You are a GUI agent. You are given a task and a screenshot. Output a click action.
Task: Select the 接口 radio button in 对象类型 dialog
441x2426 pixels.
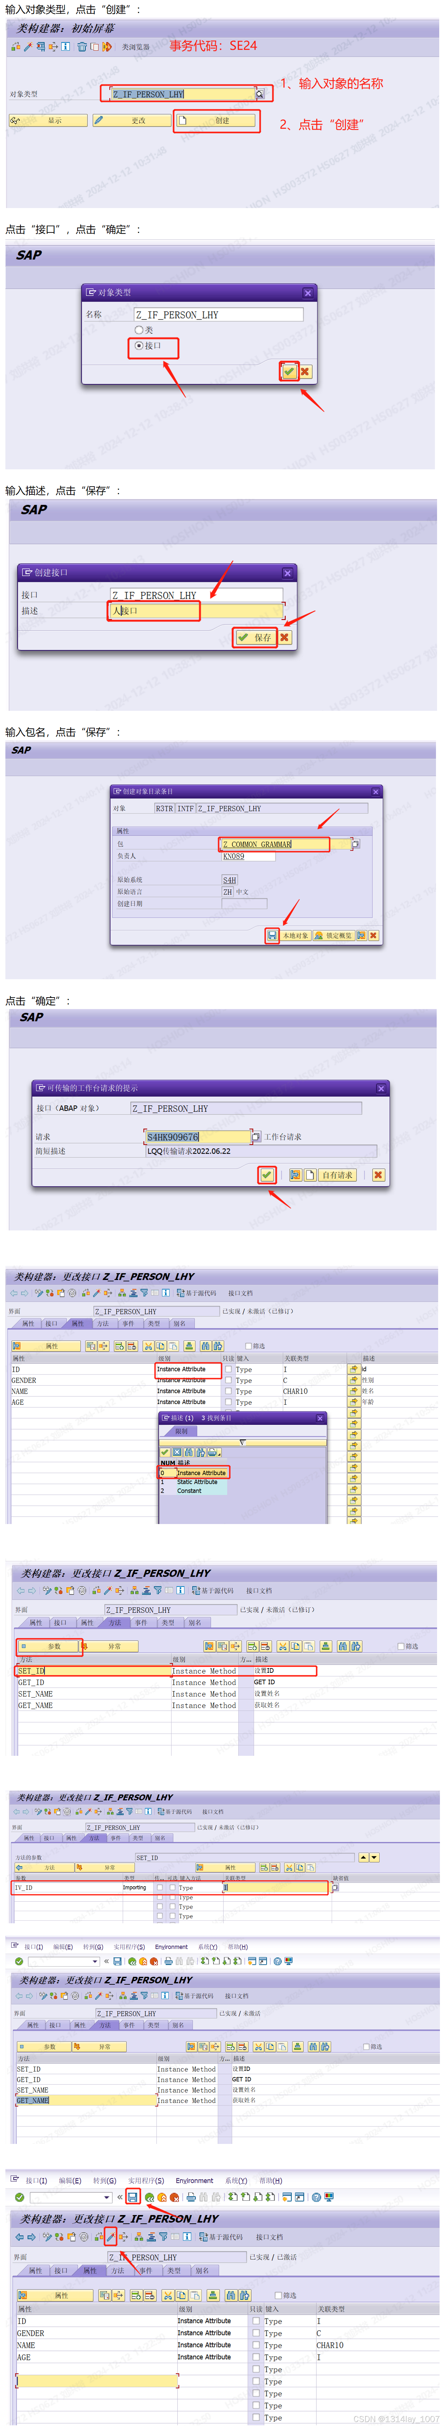[x=139, y=346]
